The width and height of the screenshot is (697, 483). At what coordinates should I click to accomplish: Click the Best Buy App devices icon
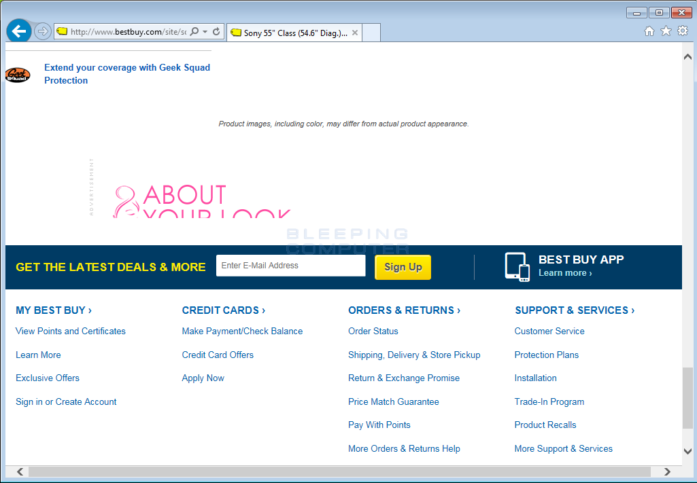click(517, 267)
